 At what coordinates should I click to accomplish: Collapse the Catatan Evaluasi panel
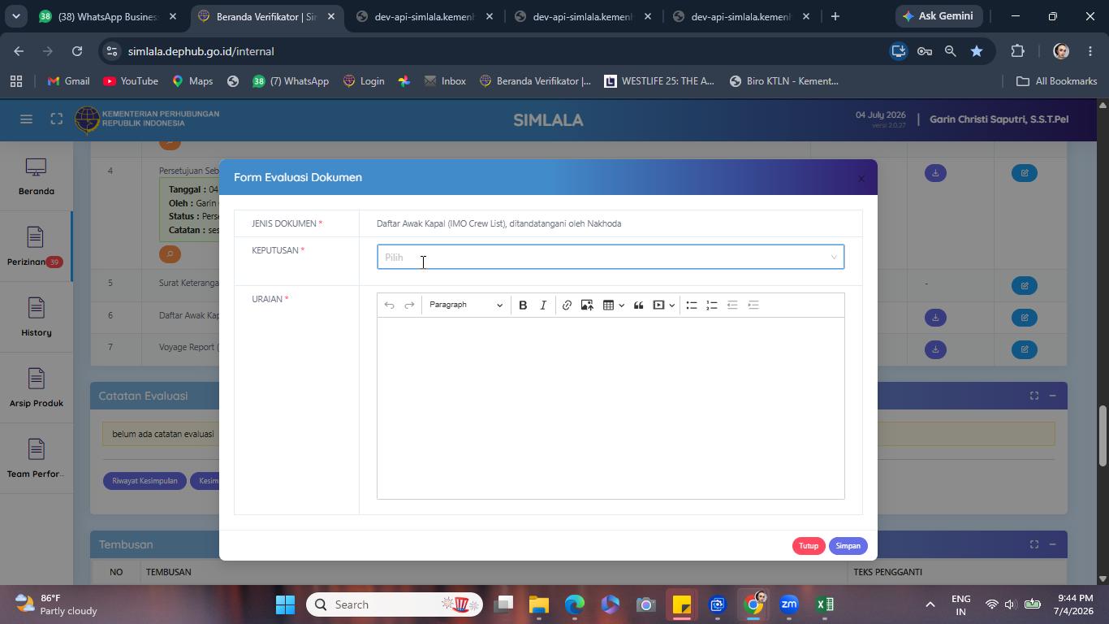click(1052, 396)
